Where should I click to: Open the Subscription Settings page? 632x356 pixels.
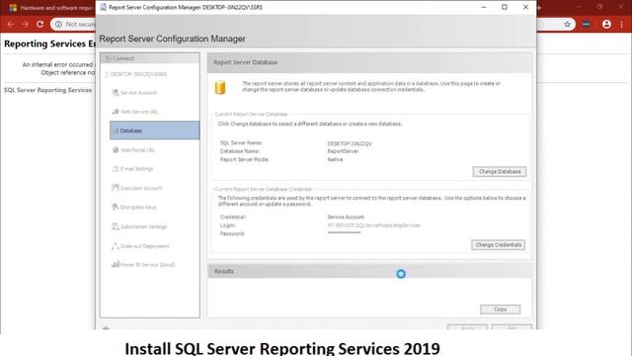pyautogui.click(x=139, y=226)
